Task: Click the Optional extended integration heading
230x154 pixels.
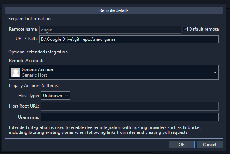Action: (38, 52)
